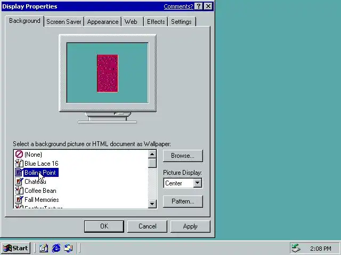Click the Boiling Point wallpaper icon
The image size is (341, 255).
point(19,172)
